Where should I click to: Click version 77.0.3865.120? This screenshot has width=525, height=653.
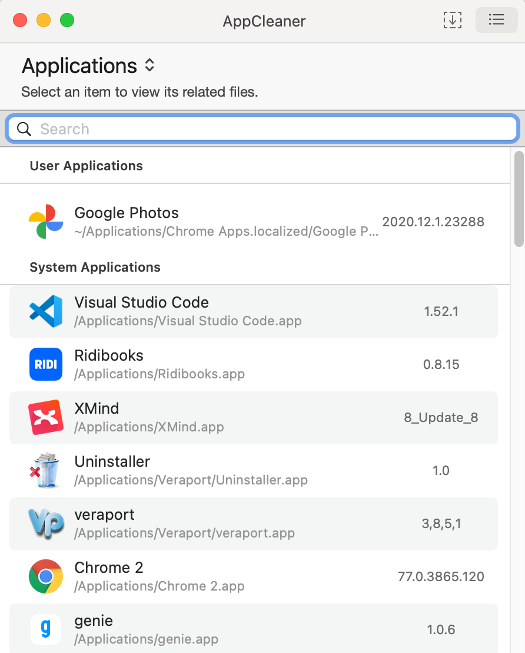(441, 576)
